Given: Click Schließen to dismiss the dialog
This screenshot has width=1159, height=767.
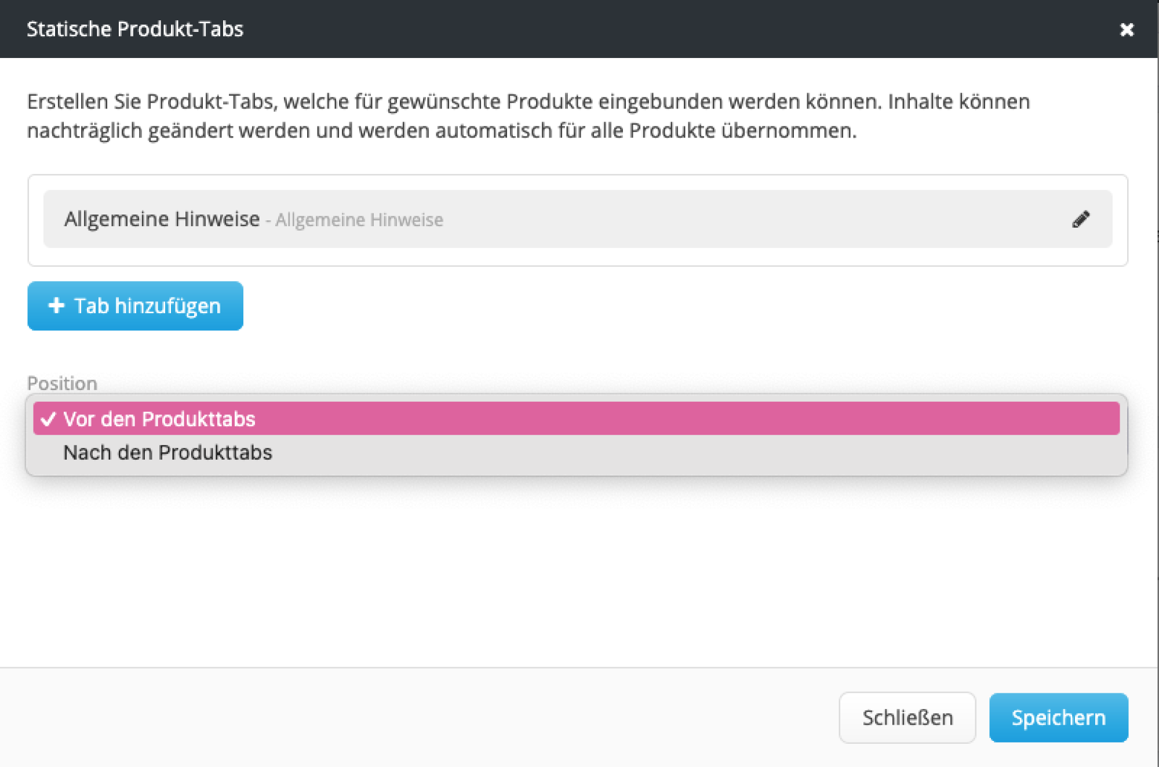Looking at the screenshot, I should (907, 718).
